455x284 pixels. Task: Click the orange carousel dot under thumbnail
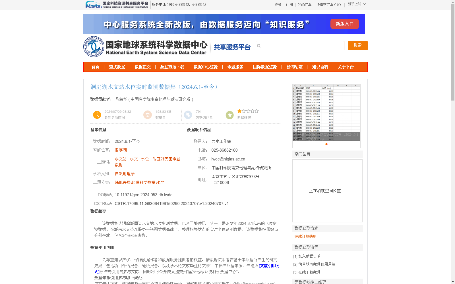click(326, 144)
